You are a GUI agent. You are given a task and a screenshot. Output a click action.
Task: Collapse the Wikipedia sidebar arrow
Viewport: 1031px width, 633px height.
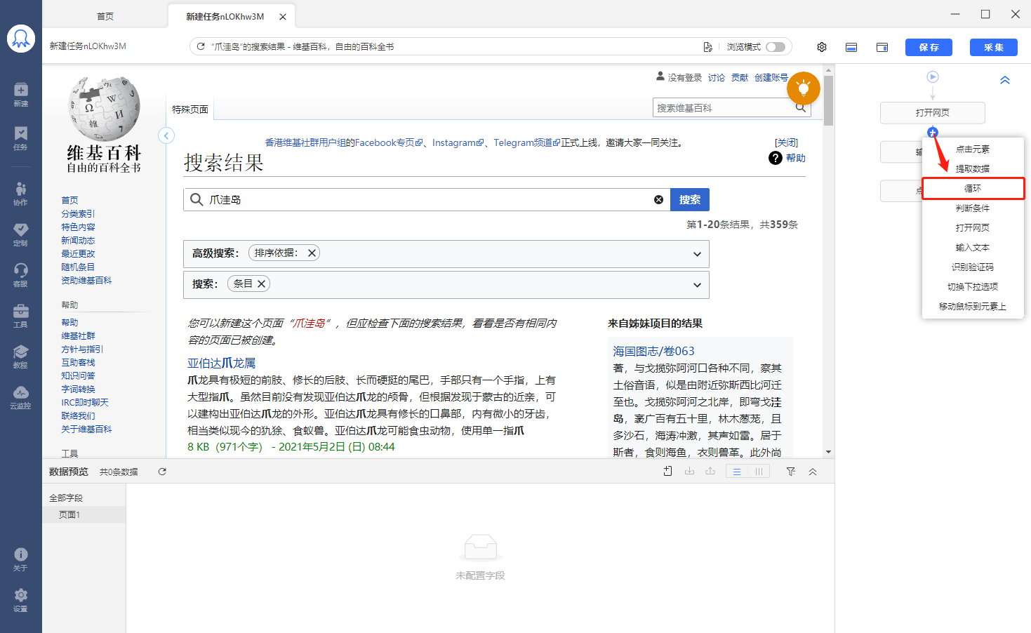tap(166, 135)
